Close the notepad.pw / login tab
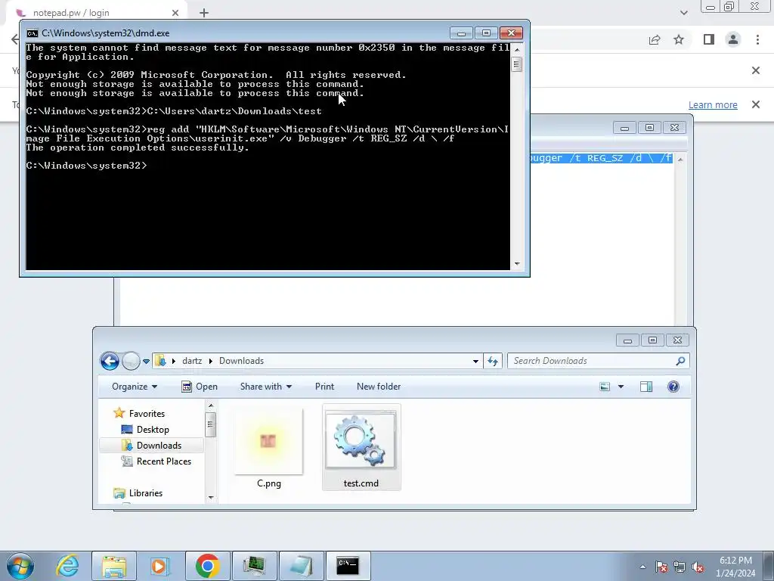 (175, 13)
